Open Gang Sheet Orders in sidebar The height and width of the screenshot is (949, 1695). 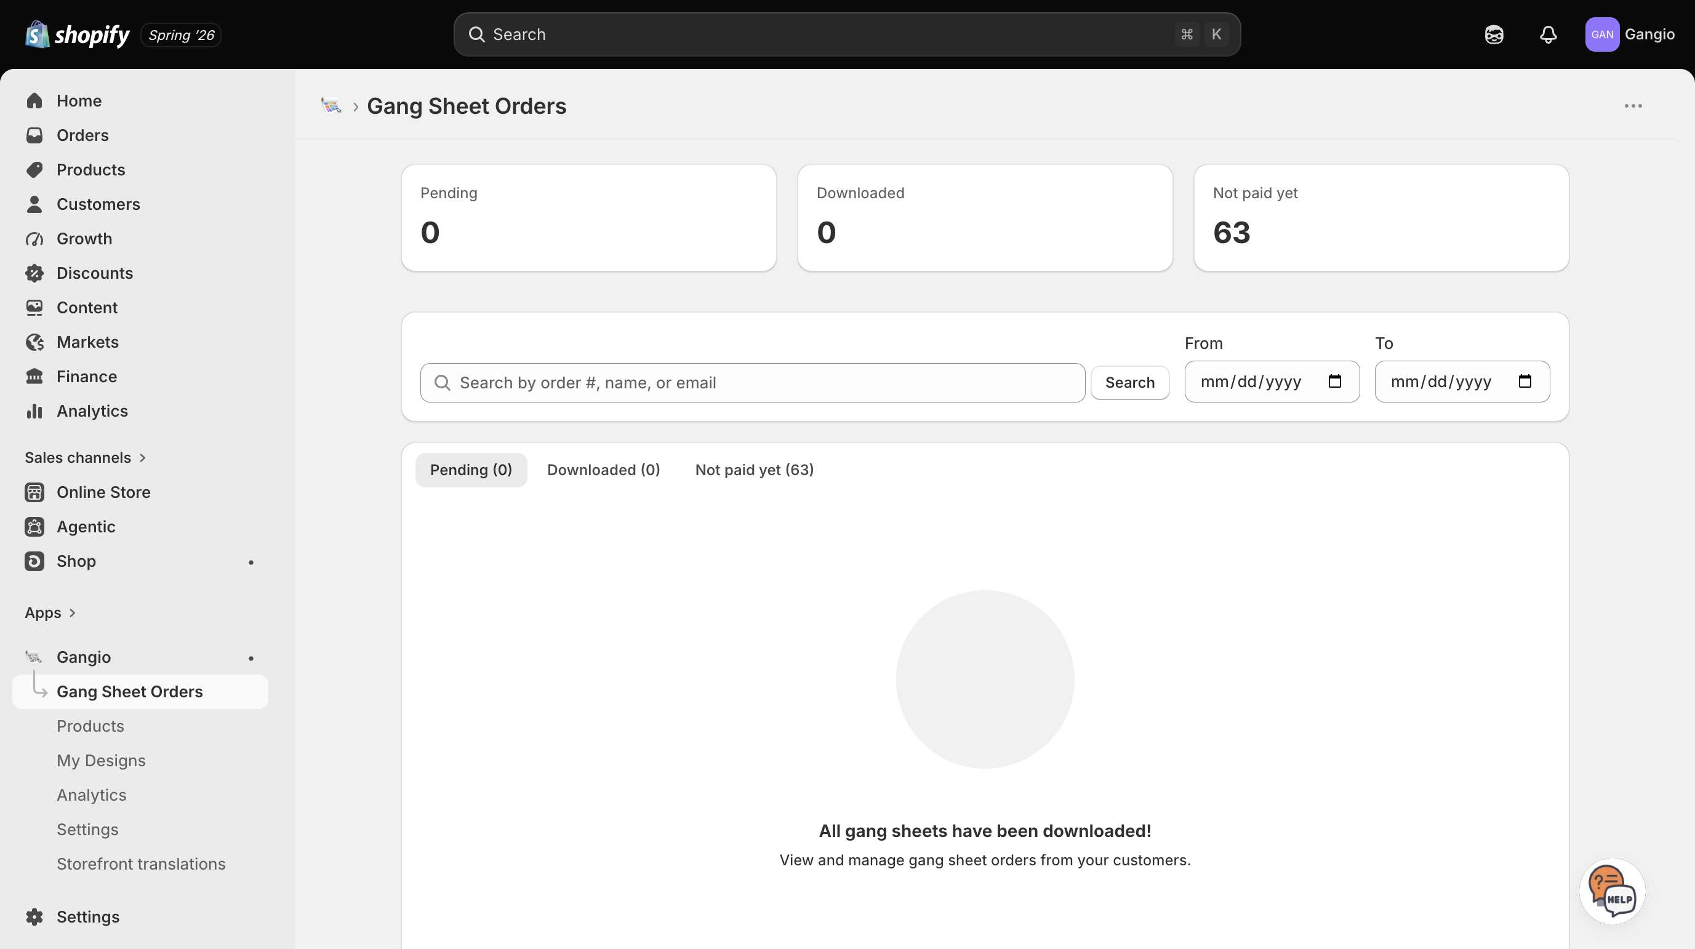click(x=140, y=692)
